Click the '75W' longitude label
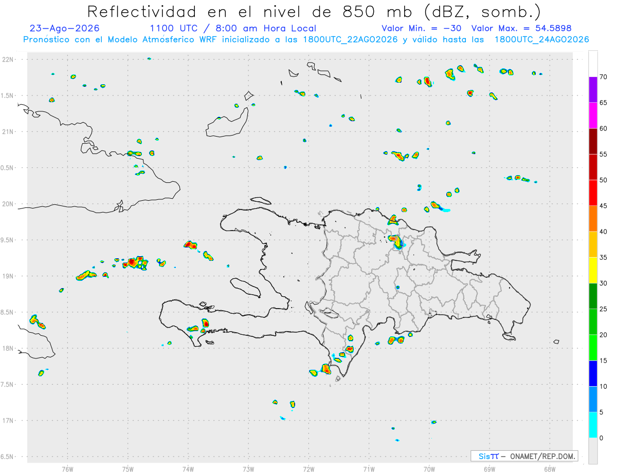617x476 pixels. pos(128,469)
